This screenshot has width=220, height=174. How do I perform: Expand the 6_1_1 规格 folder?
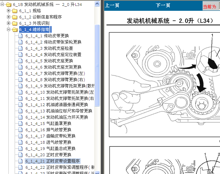(x=9, y=11)
